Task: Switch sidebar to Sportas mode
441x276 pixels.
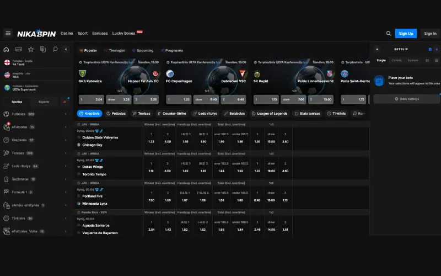Action: click(17, 102)
